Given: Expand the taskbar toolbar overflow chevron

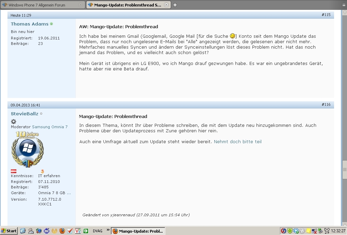Looking at the screenshot, I should (x=108, y=230).
